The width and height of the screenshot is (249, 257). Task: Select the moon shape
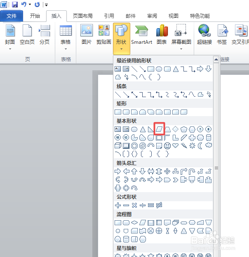click(x=200, y=145)
